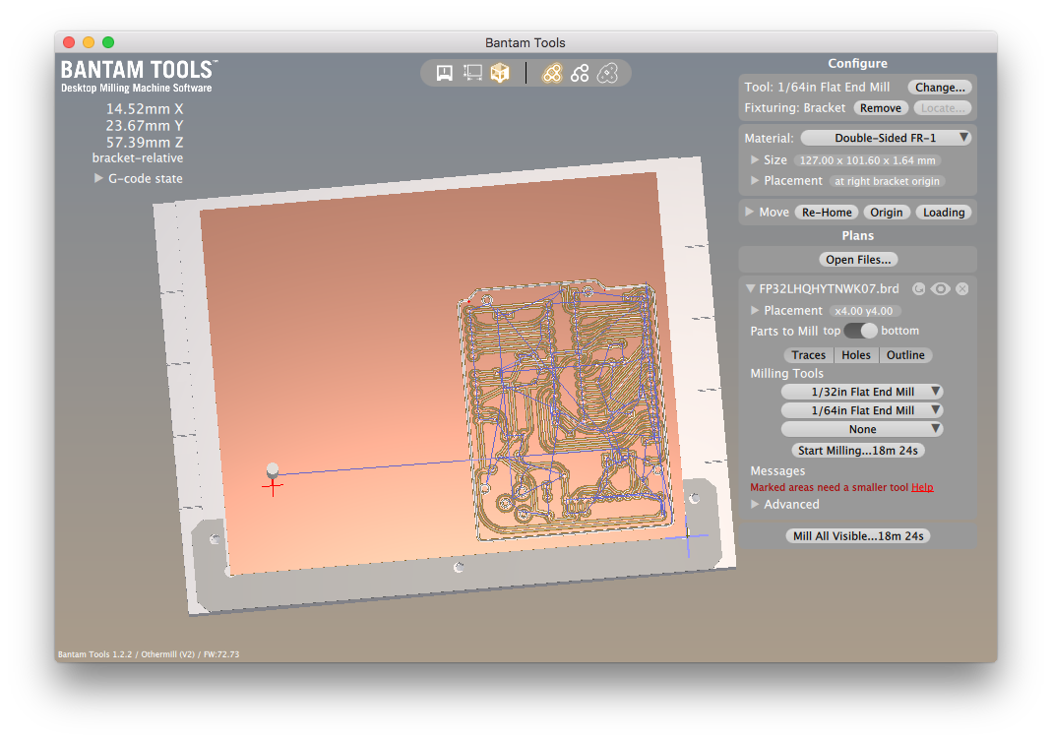Click the Re-Home button

(x=827, y=213)
